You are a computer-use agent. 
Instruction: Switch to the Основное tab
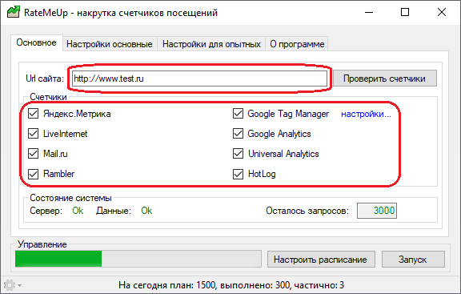pos(37,42)
